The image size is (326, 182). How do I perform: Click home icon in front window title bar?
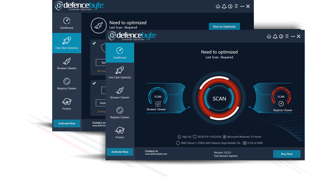pyautogui.click(x=269, y=36)
